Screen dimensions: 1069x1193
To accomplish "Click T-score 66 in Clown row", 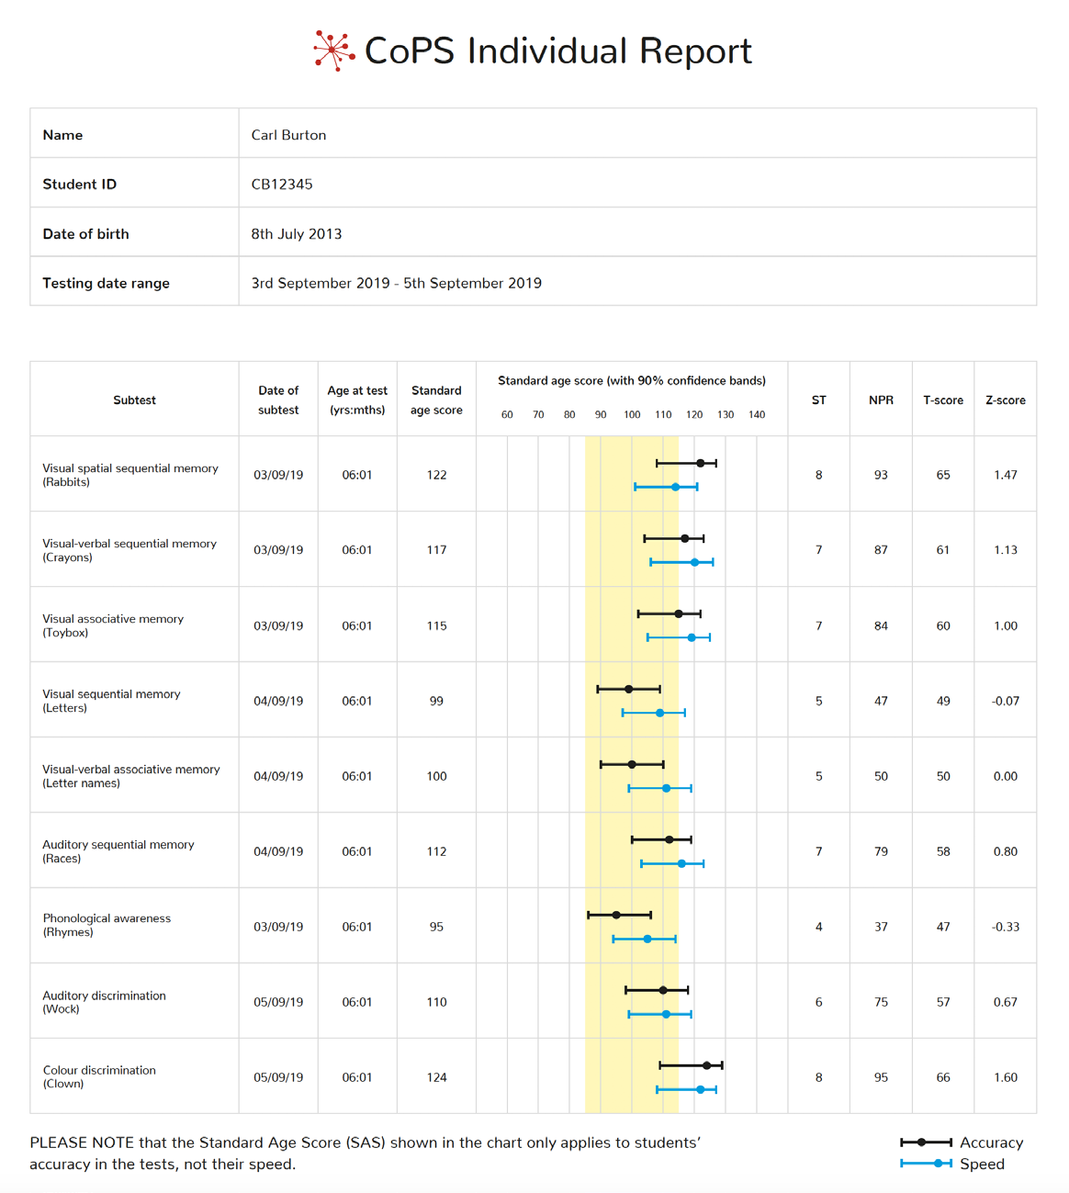I will 943,1077.
